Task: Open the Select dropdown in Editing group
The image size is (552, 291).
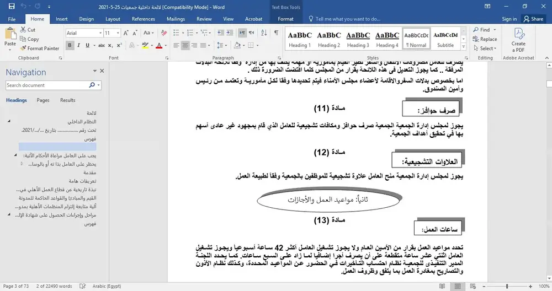Action: 485,48
